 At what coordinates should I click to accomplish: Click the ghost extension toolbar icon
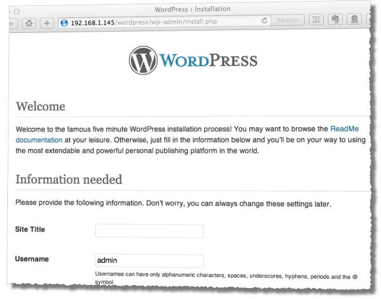pyautogui.click(x=354, y=19)
